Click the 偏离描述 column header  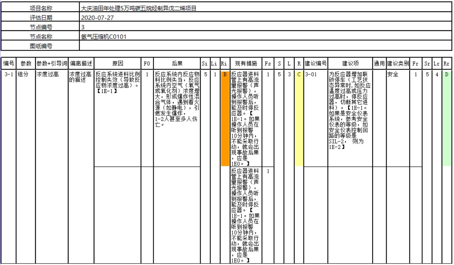pyautogui.click(x=81, y=64)
